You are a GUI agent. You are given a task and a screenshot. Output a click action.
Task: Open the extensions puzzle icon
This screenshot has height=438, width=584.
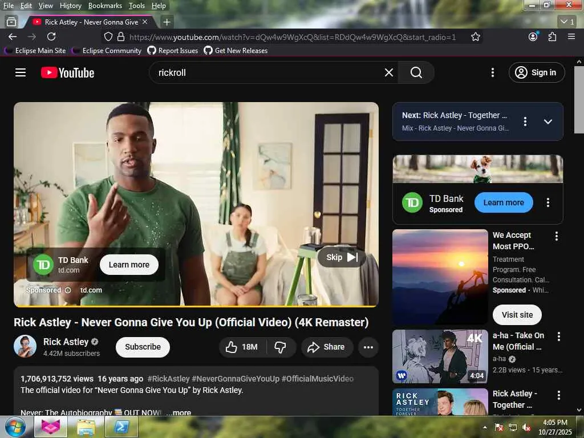click(552, 36)
